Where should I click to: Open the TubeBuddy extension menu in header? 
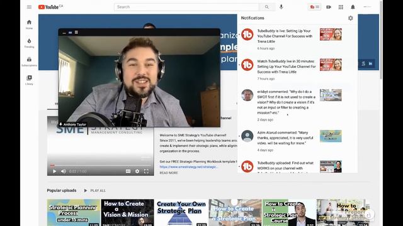click(315, 7)
